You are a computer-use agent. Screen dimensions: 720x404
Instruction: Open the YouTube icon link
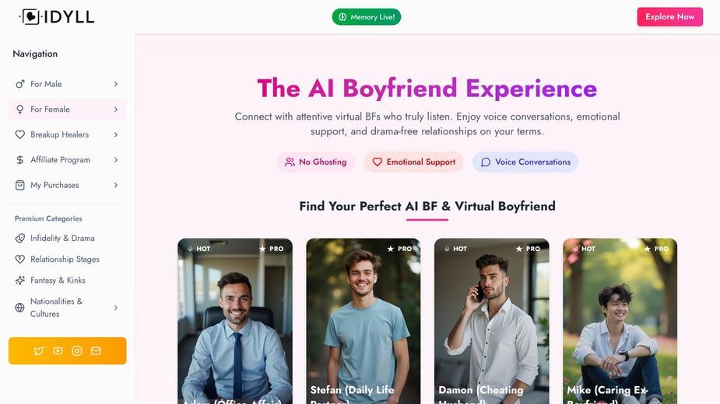(58, 351)
